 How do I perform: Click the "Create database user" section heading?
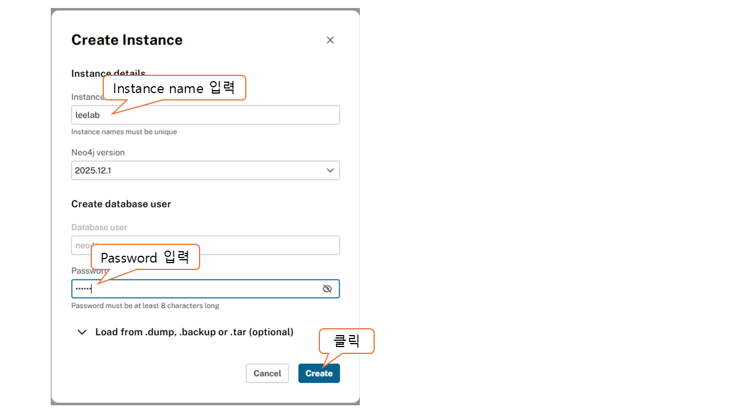(121, 204)
